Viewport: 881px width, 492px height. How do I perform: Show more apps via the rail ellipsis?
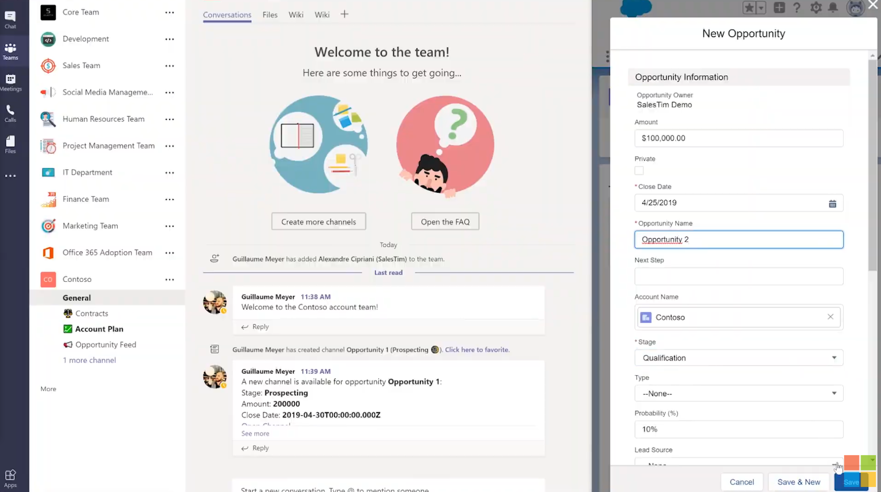10,176
